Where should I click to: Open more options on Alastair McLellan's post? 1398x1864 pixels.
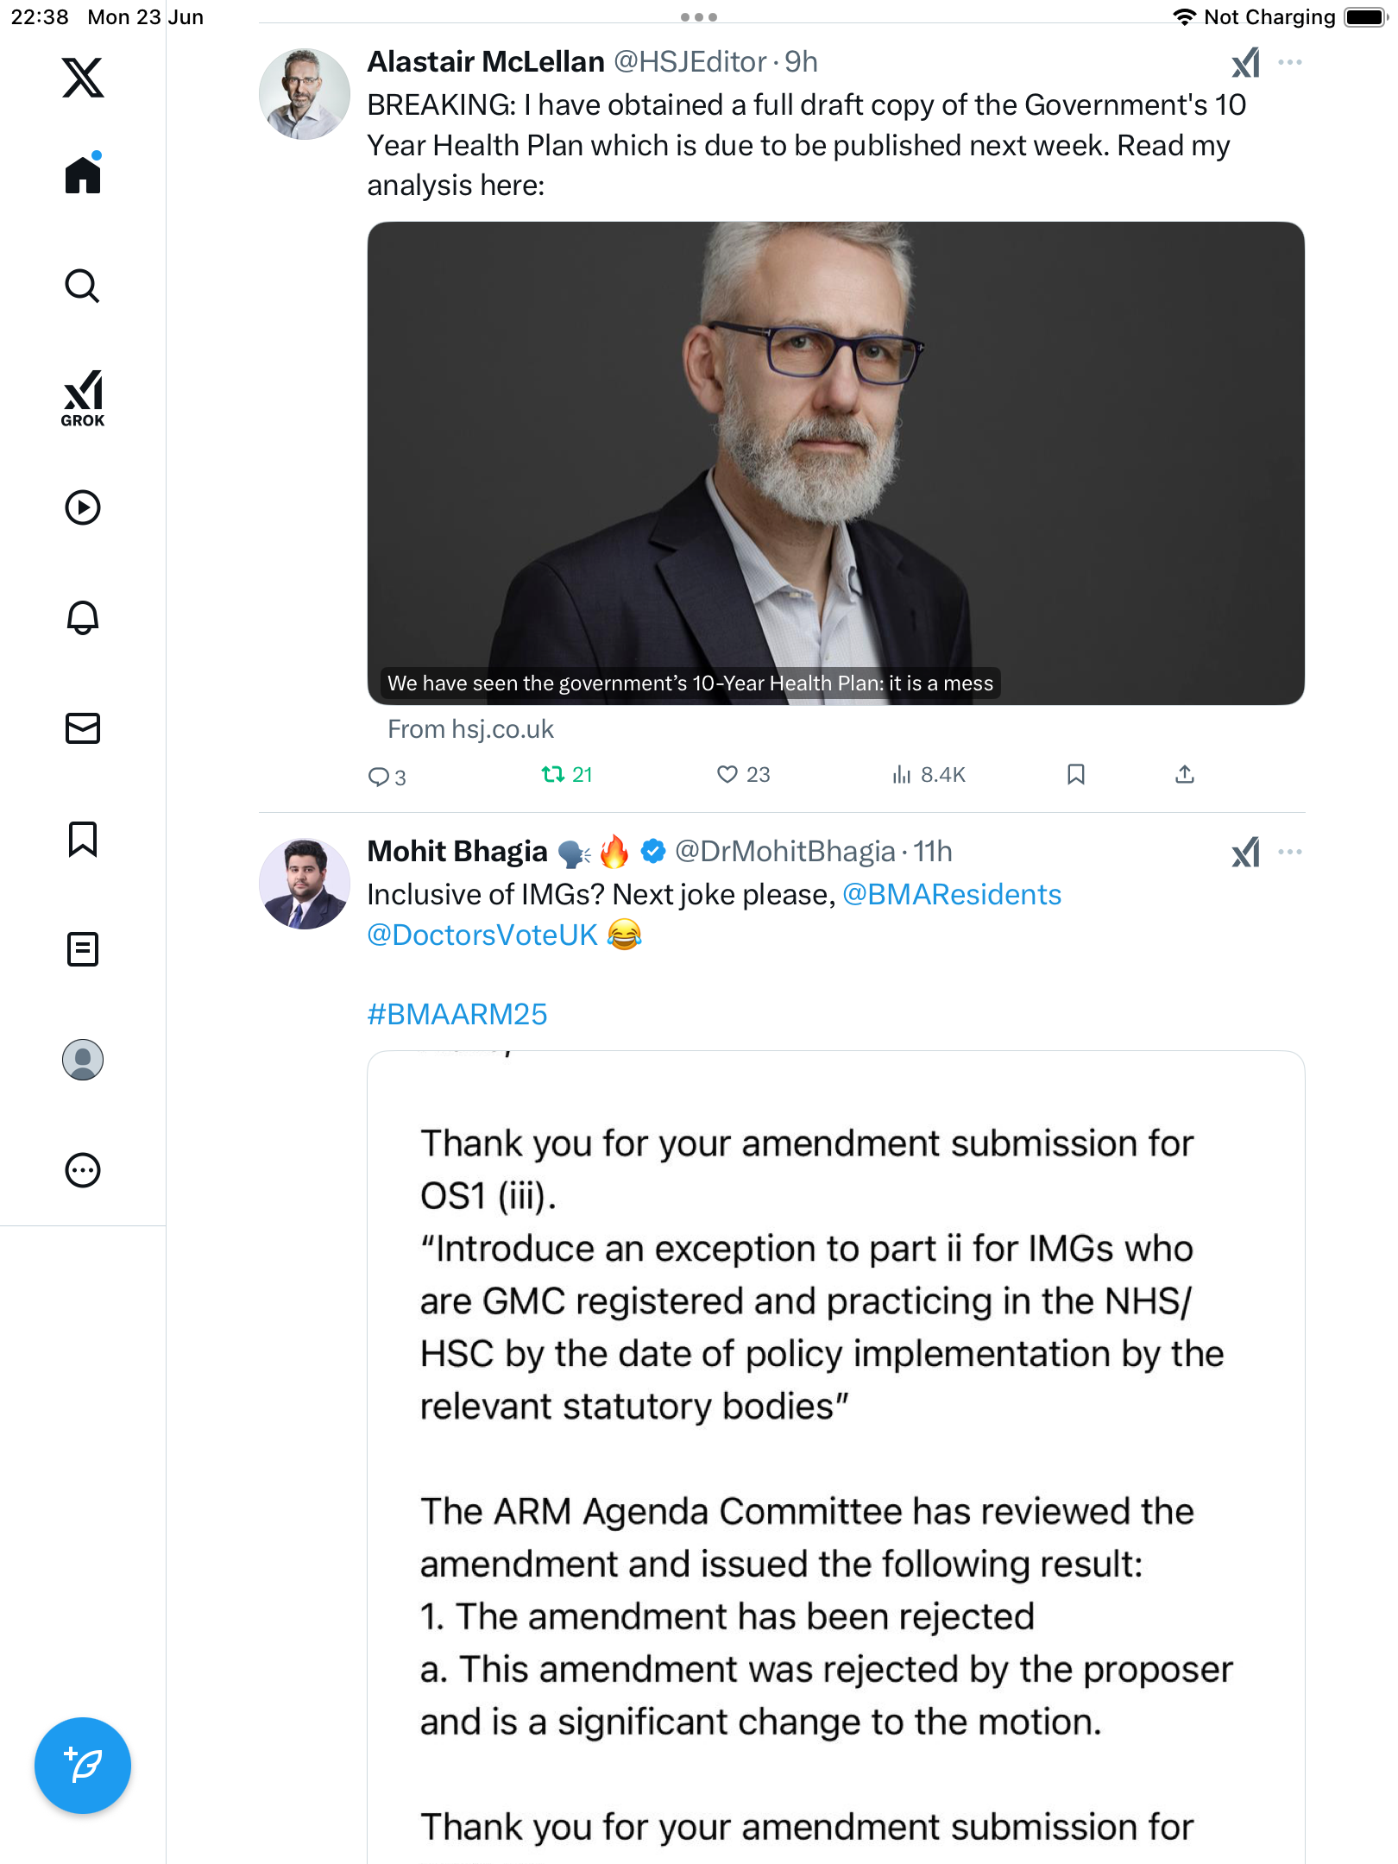tap(1290, 62)
